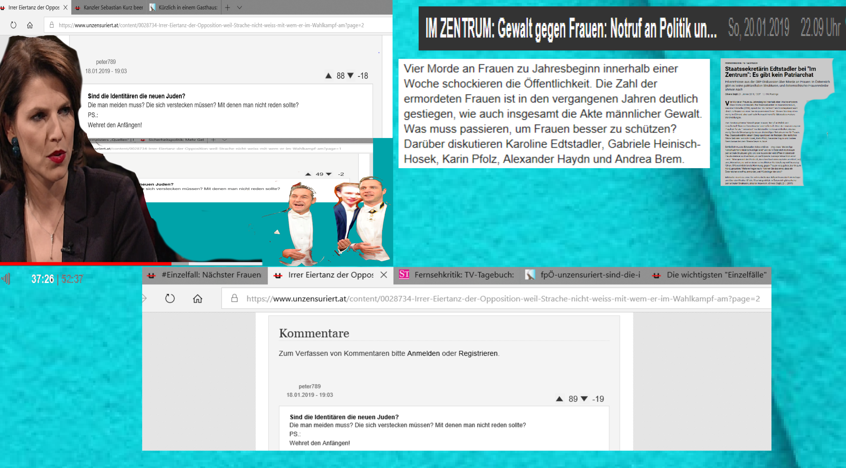Screen dimensions: 846x468
Task: Open a new tab with the plus button
Action: (x=228, y=7)
